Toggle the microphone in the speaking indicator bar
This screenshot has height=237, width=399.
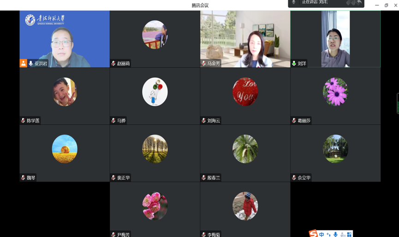click(293, 2)
